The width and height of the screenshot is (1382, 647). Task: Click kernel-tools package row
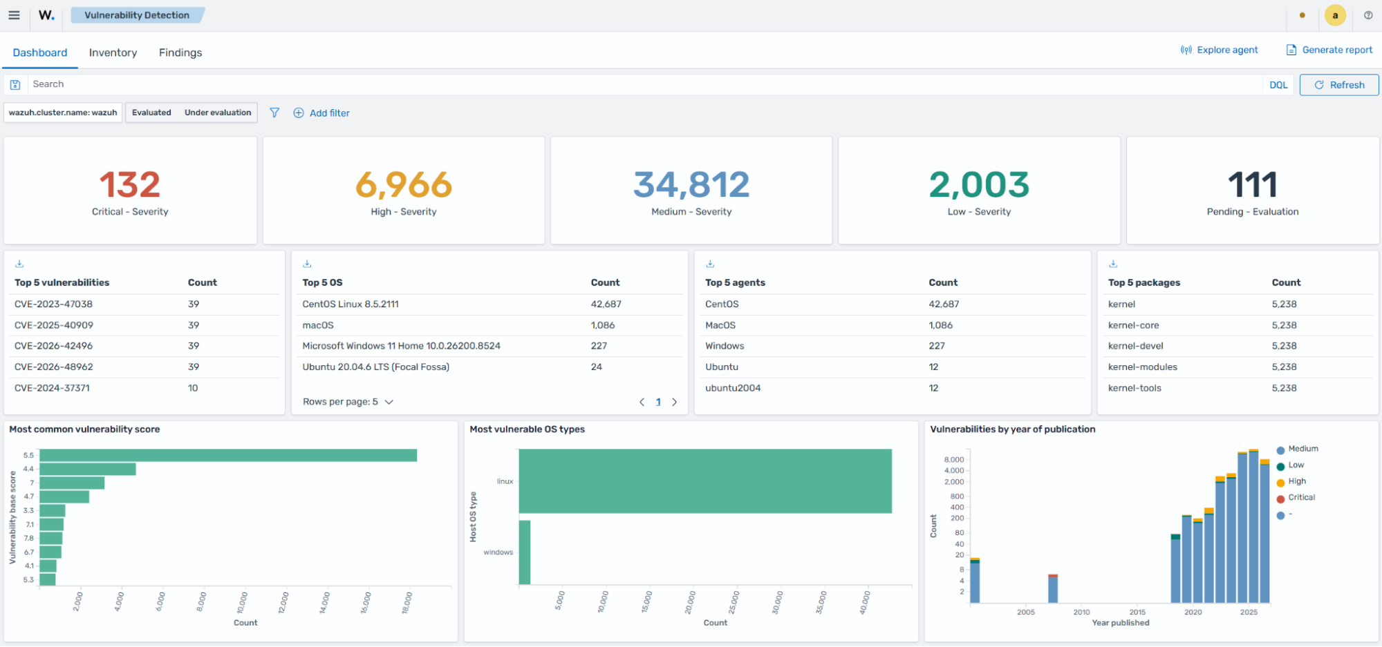pos(1239,388)
